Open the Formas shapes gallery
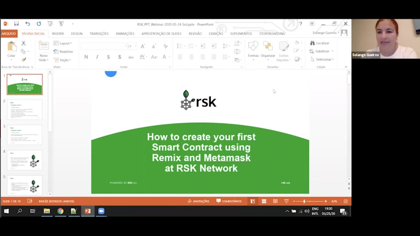The width and height of the screenshot is (420, 236). (x=253, y=51)
